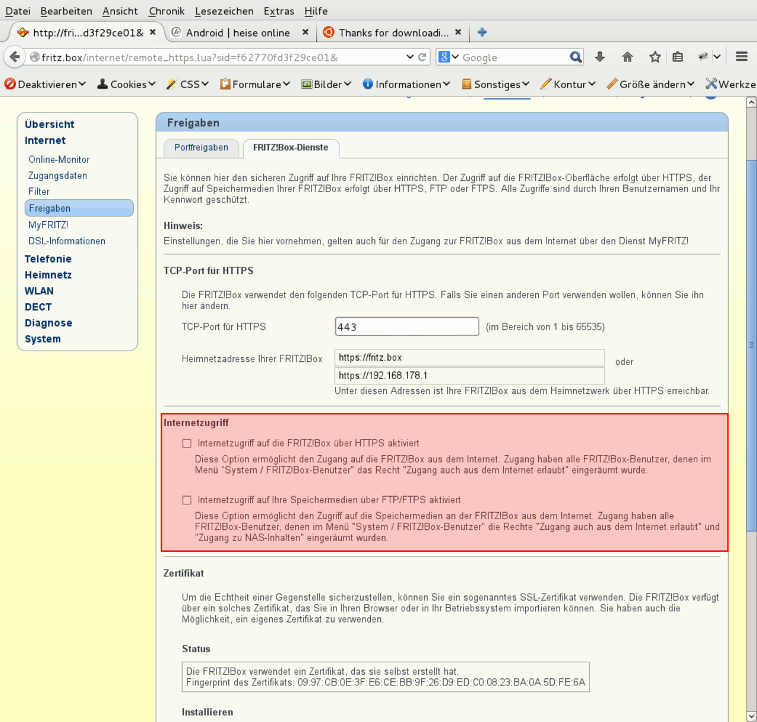Click the https://fritz.box address field

pos(470,358)
